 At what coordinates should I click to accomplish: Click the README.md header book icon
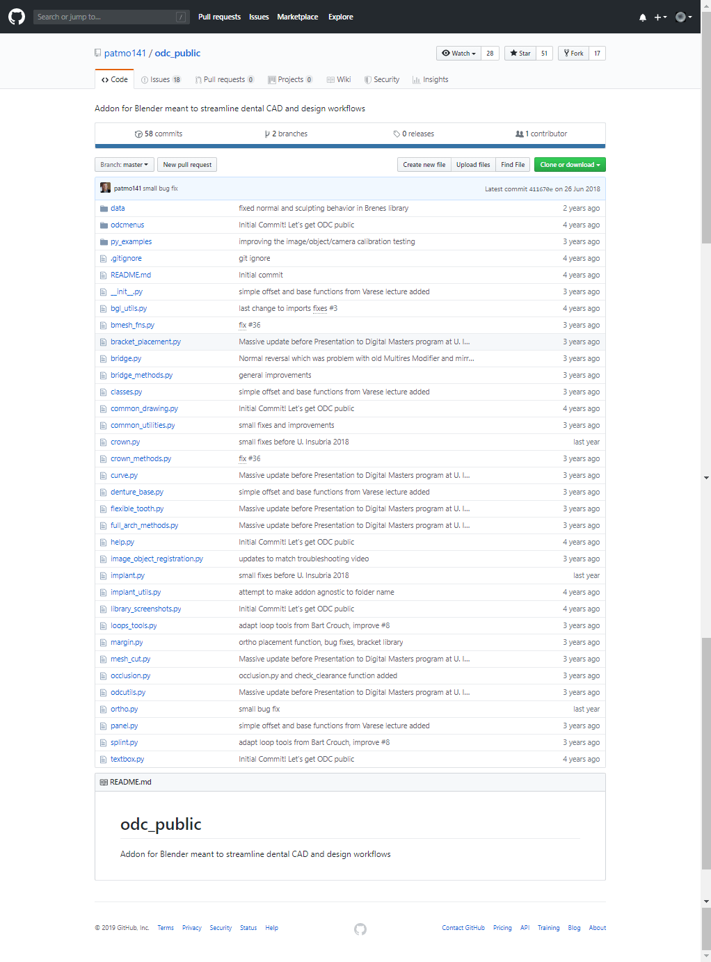point(104,783)
